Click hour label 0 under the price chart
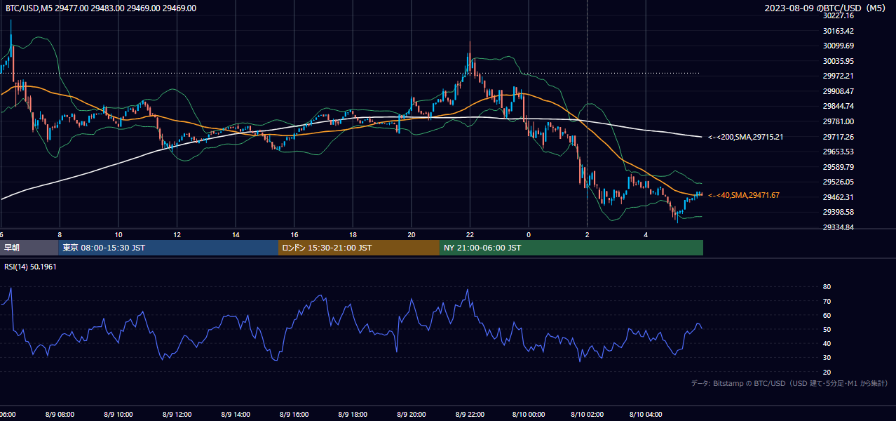 click(x=529, y=234)
